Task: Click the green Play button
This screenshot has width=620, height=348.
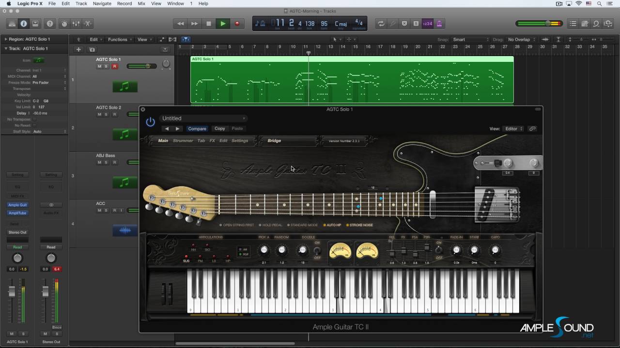Action: (223, 23)
